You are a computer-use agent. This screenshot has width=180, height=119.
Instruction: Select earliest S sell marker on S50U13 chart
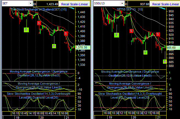click(x=131, y=31)
